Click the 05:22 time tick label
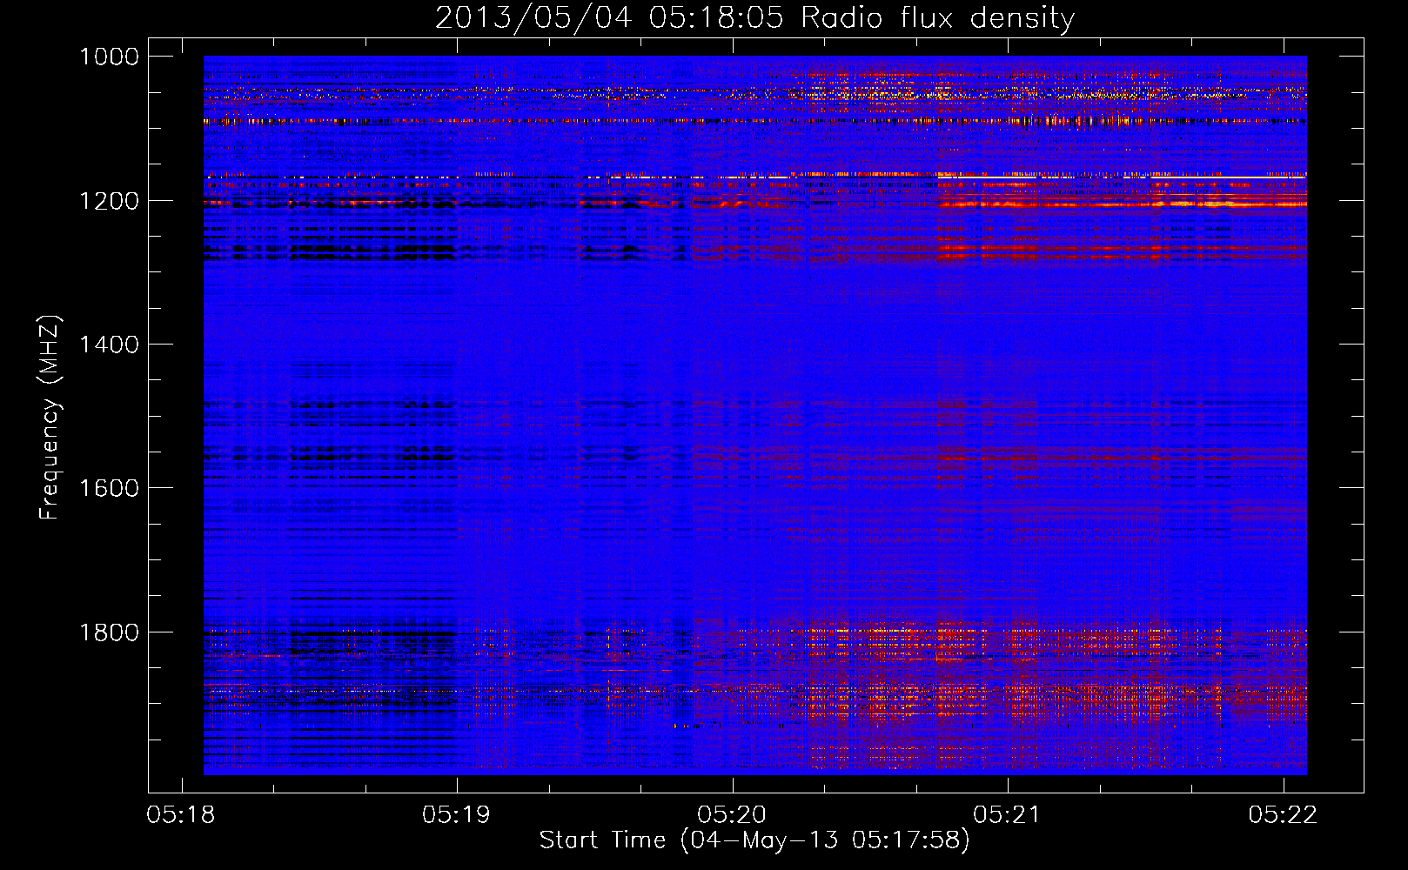1408x870 pixels. [1283, 814]
